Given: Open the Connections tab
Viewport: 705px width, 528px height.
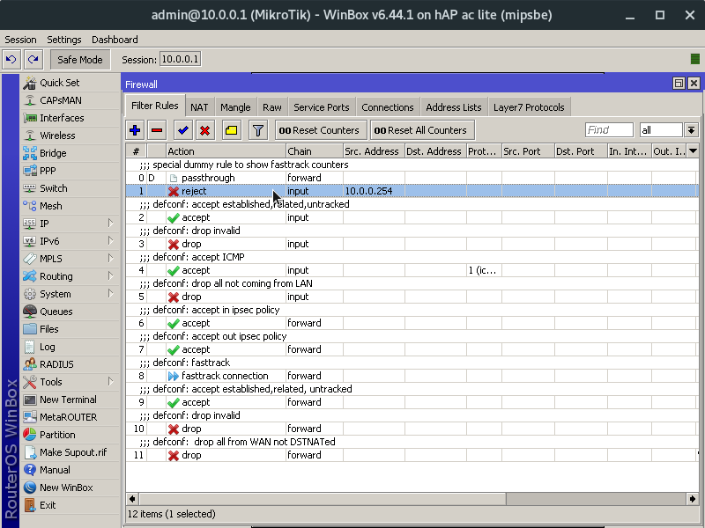Looking at the screenshot, I should [x=388, y=107].
